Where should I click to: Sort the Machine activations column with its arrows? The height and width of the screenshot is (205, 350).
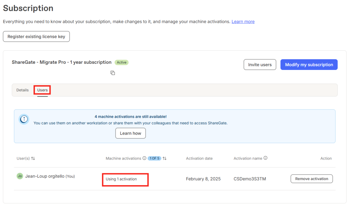coord(164,158)
